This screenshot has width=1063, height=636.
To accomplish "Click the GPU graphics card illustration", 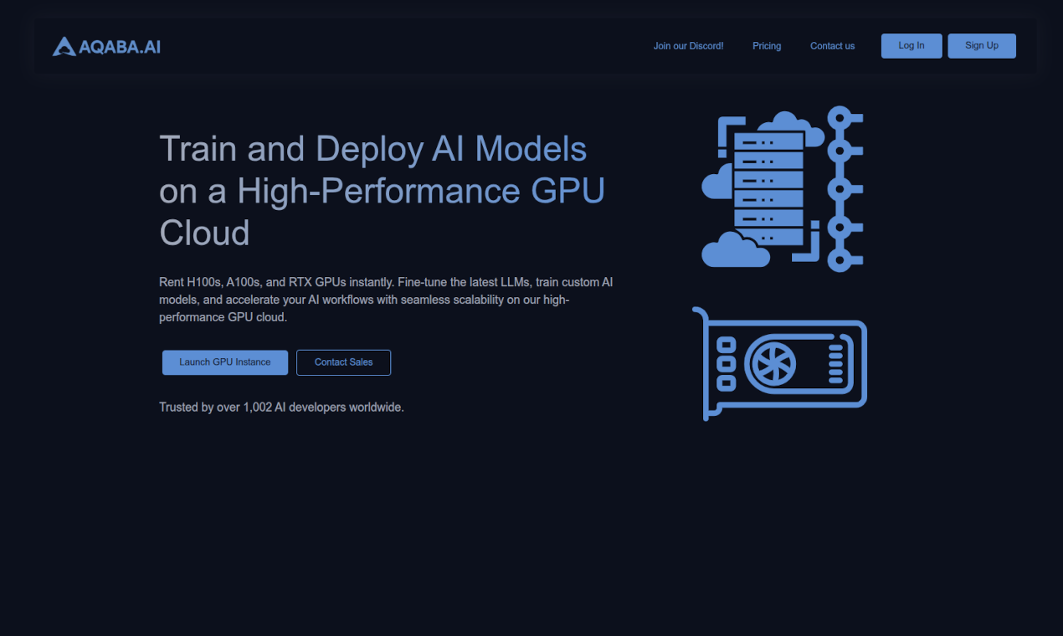I will (x=780, y=364).
